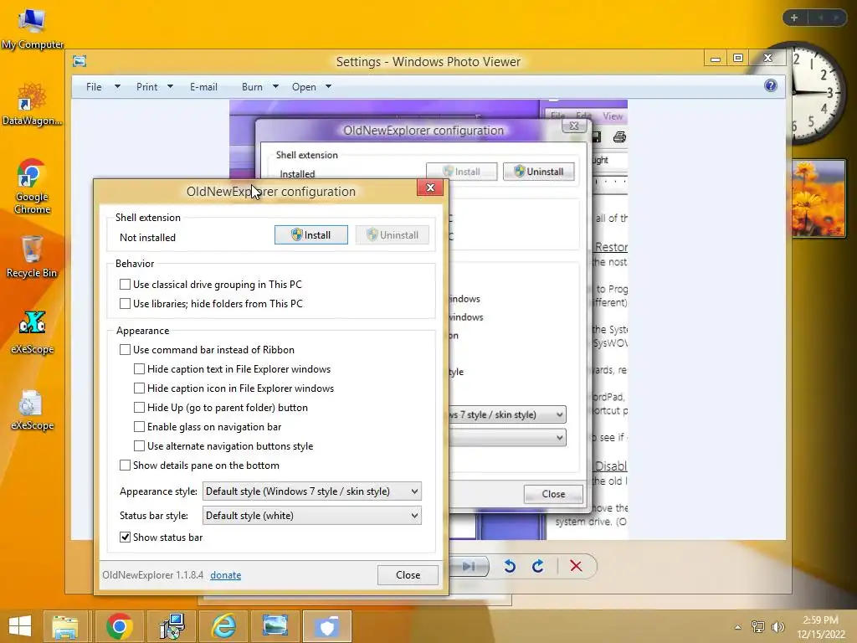Open the Recycle Bin desktop icon

pos(32,257)
